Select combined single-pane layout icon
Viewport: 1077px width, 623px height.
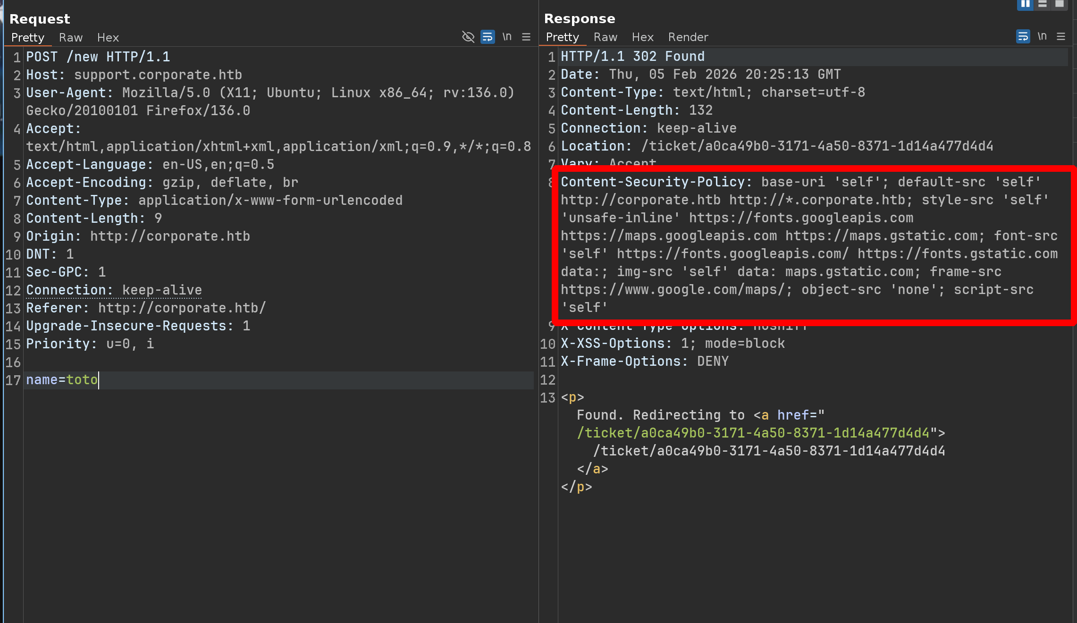pos(1060,4)
